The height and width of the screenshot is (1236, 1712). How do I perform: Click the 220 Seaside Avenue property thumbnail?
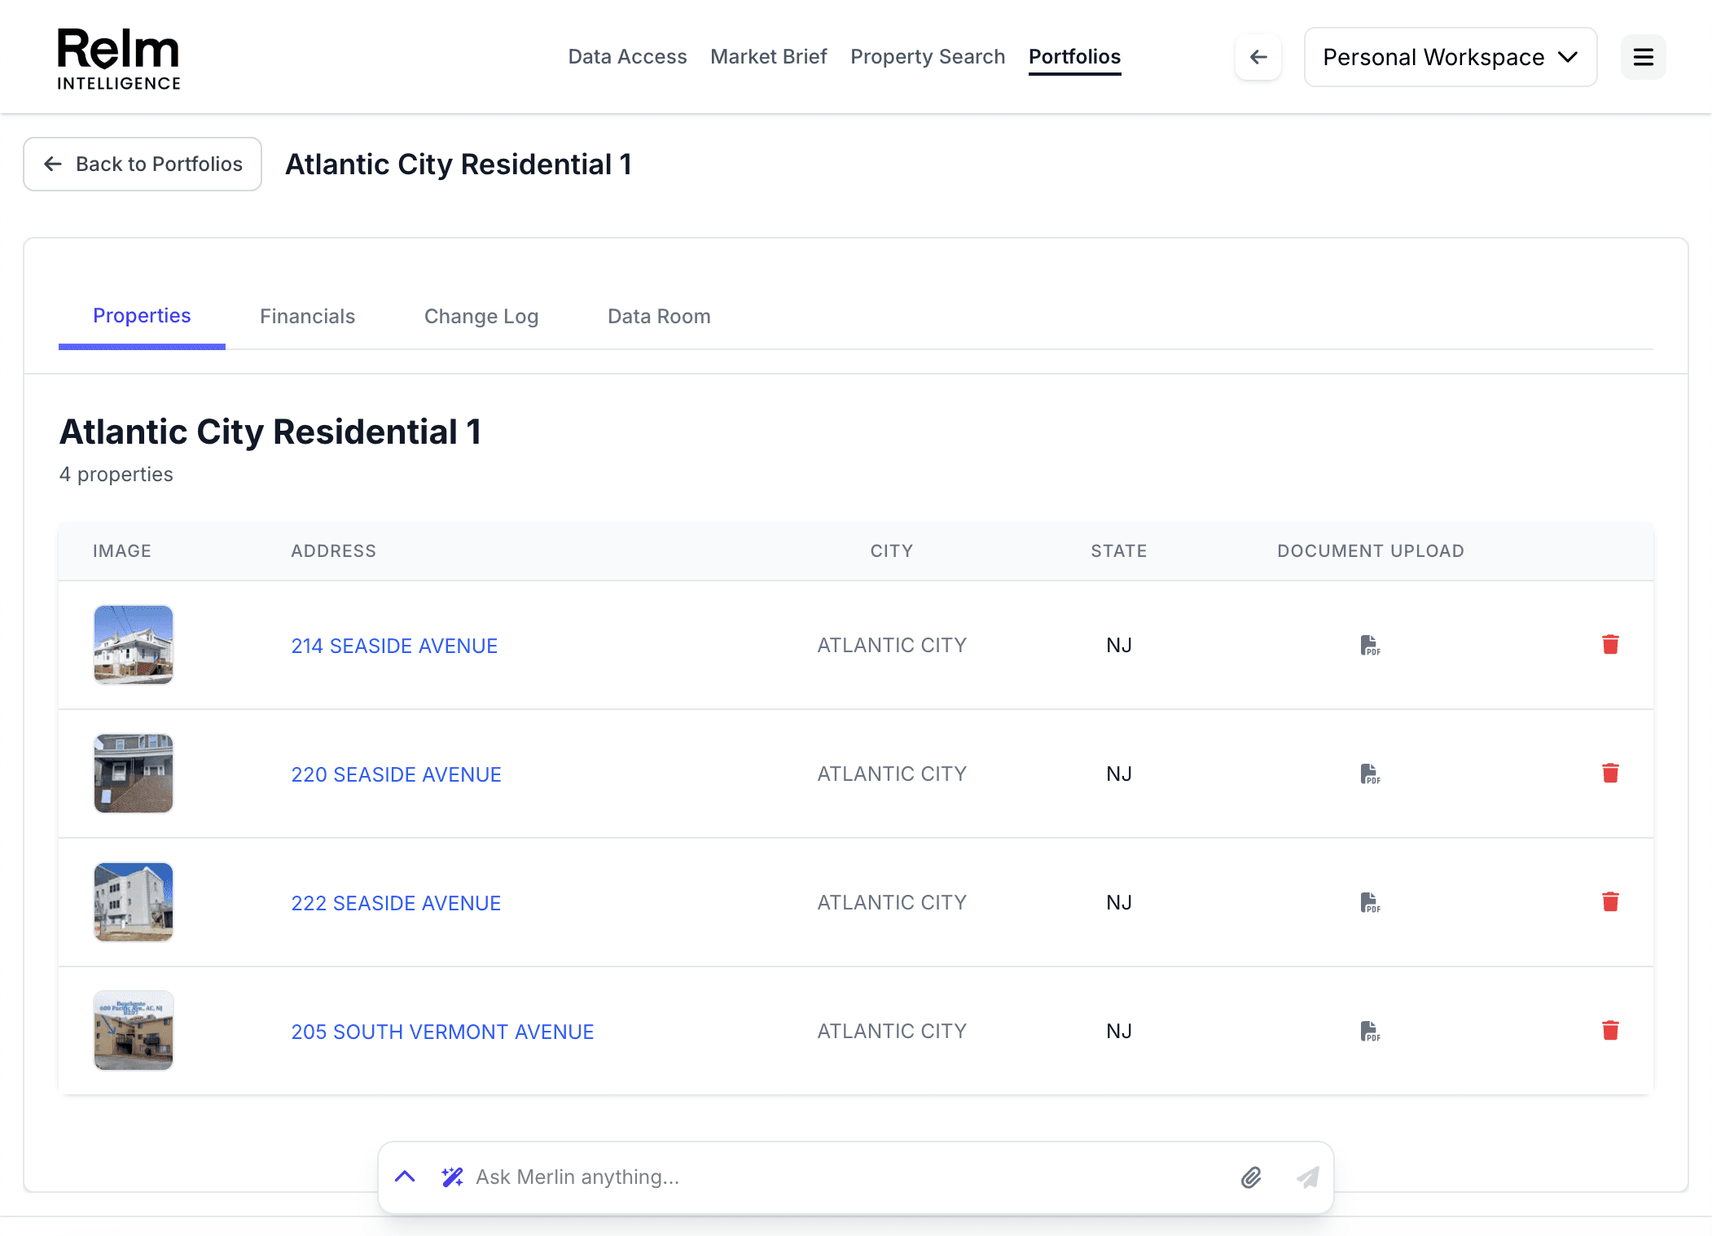[x=134, y=774]
